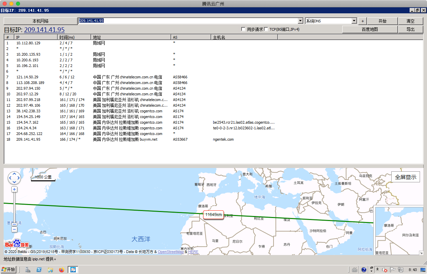Click the 本机网络 button
The width and height of the screenshot is (427, 274).
coord(40,21)
